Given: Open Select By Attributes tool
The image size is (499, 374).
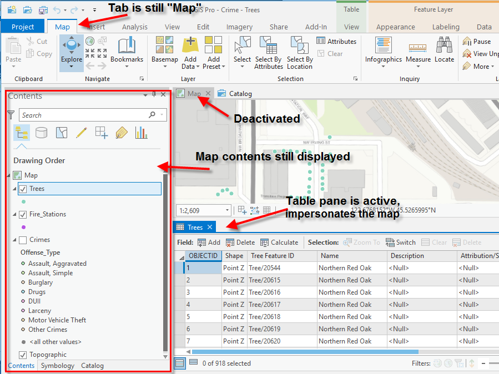Looking at the screenshot, I should [269, 53].
